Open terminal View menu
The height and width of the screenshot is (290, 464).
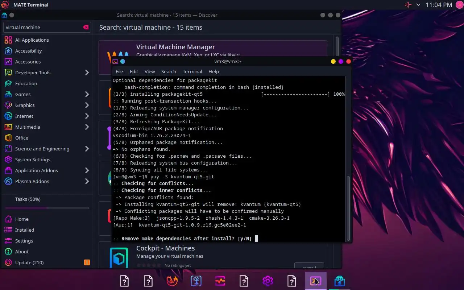pyautogui.click(x=150, y=71)
